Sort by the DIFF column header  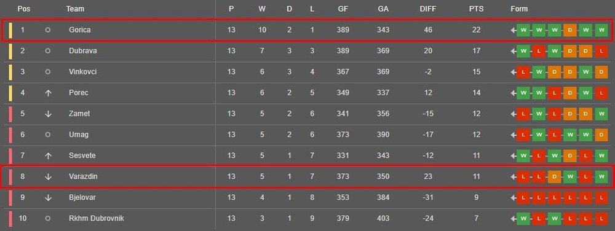[x=428, y=9]
